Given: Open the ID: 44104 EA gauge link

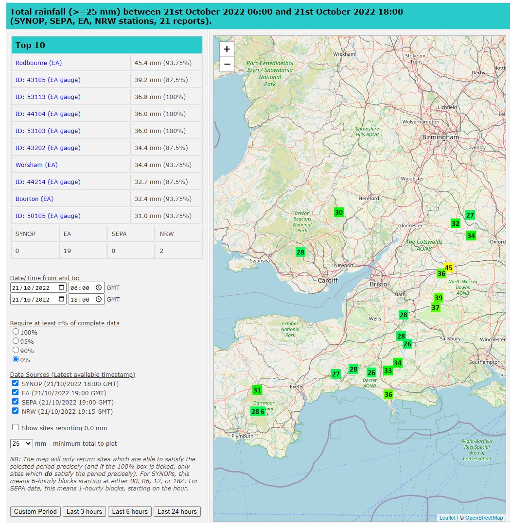Looking at the screenshot, I should click(48, 114).
